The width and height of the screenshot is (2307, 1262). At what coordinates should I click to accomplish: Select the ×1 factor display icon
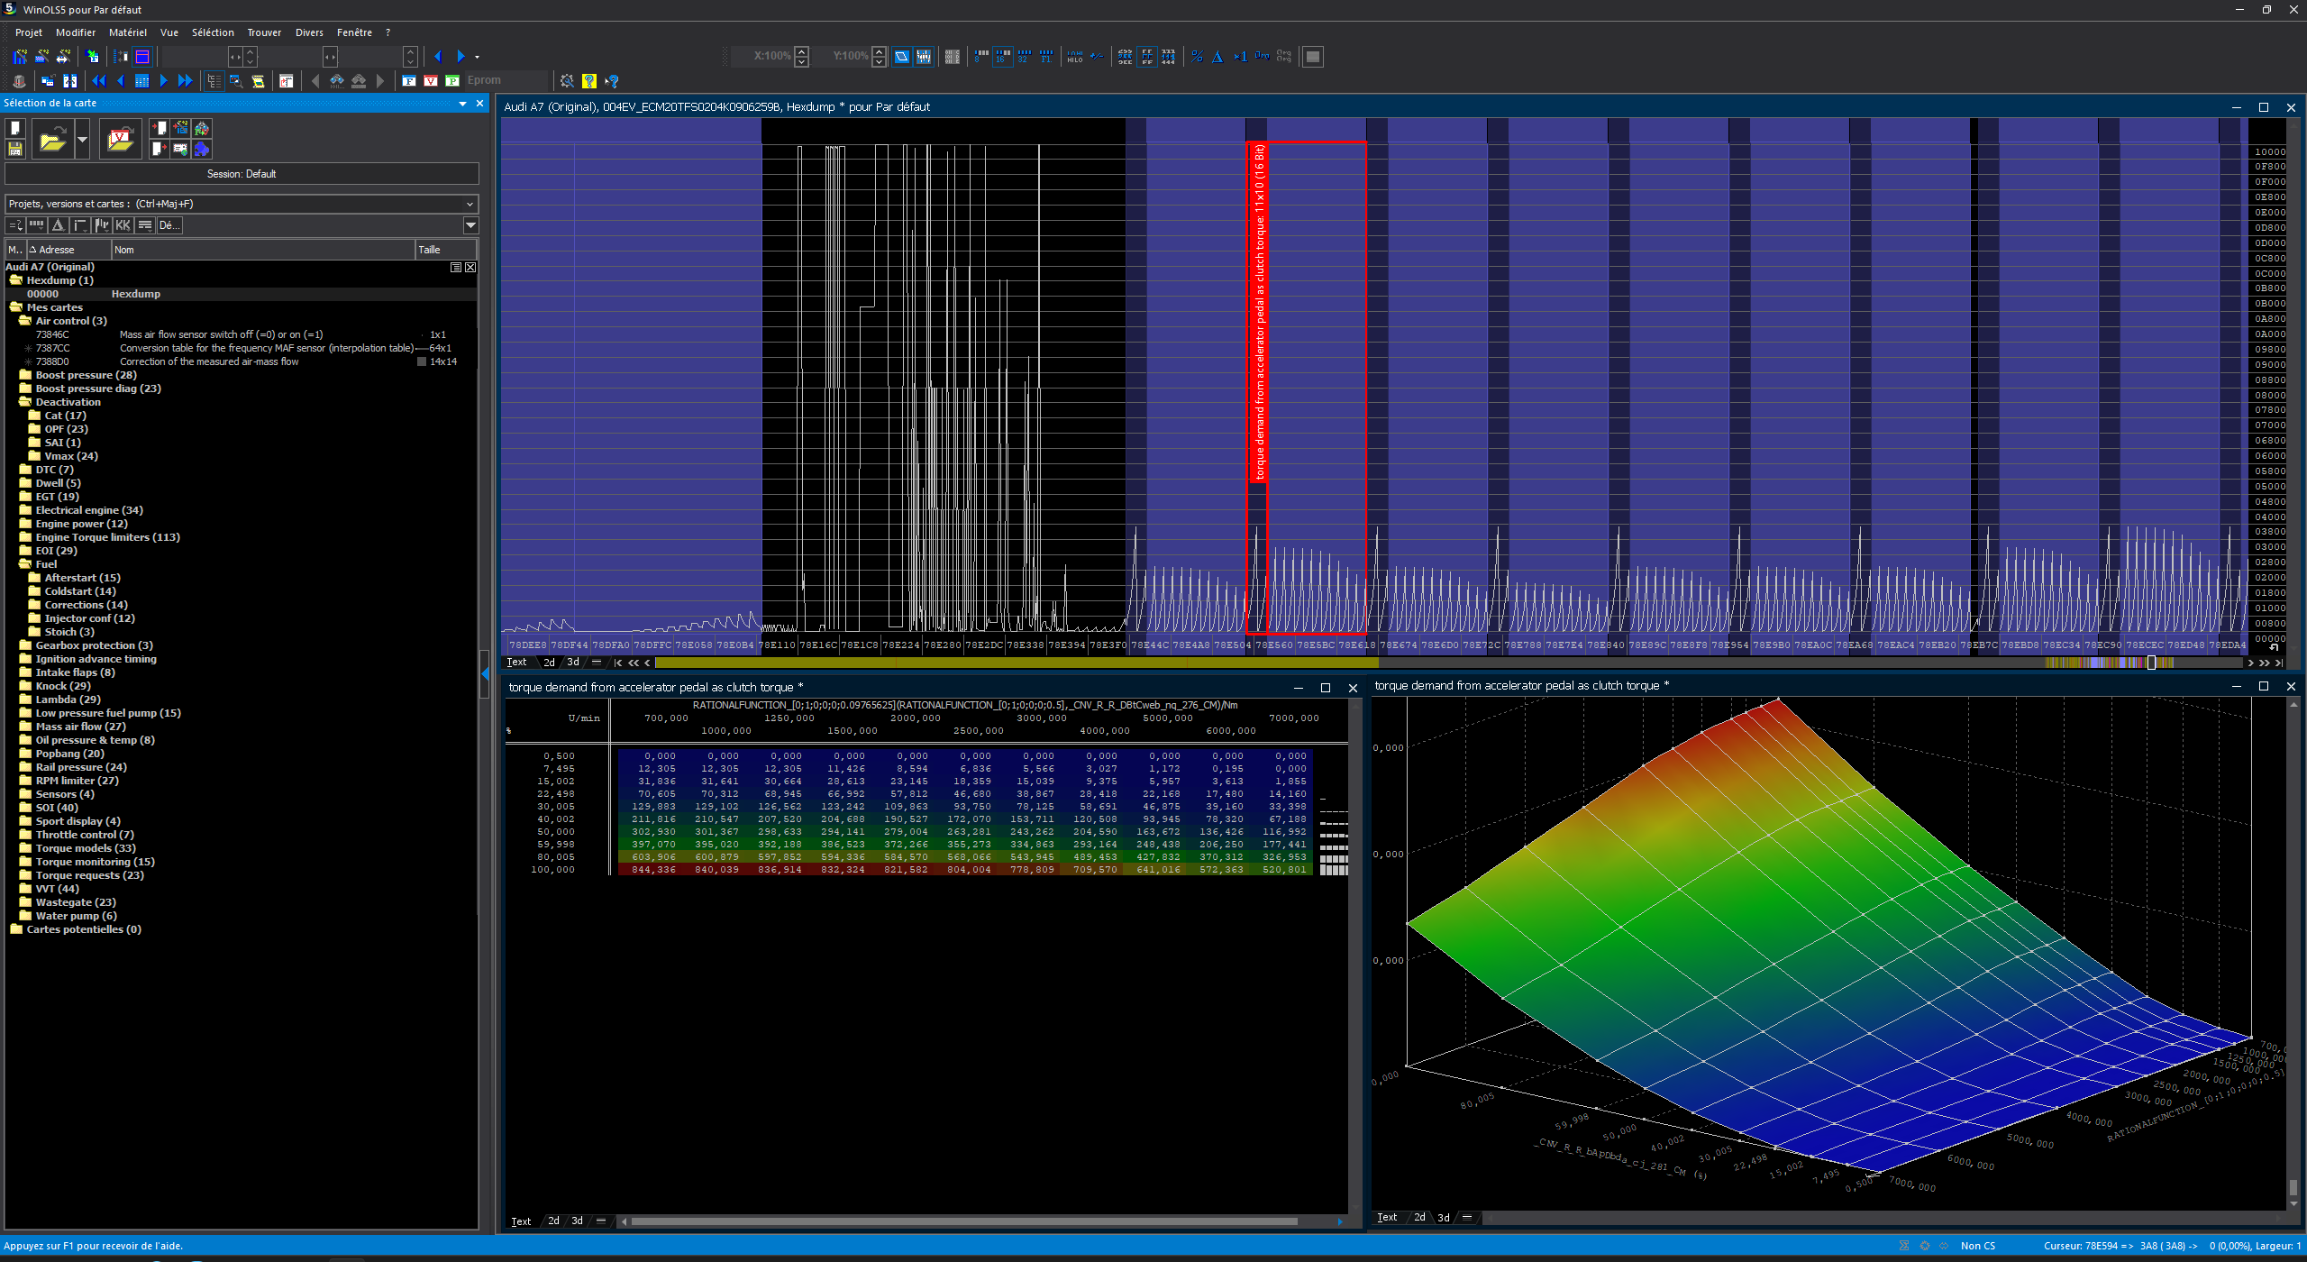pos(1239,57)
